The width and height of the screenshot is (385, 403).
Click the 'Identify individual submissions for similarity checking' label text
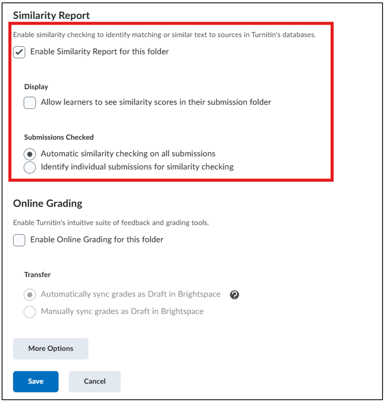click(x=137, y=167)
